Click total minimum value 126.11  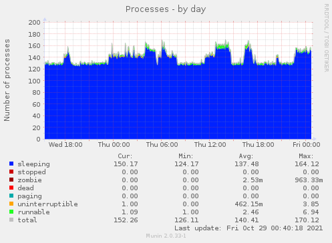tap(186, 220)
